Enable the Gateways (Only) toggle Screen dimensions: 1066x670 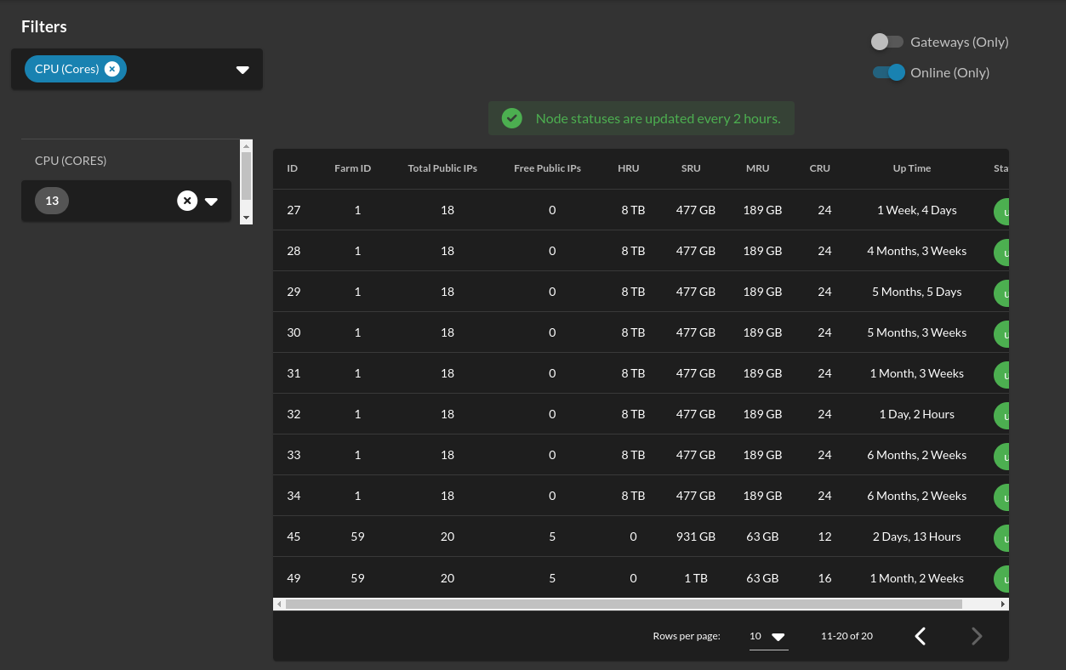coord(886,42)
